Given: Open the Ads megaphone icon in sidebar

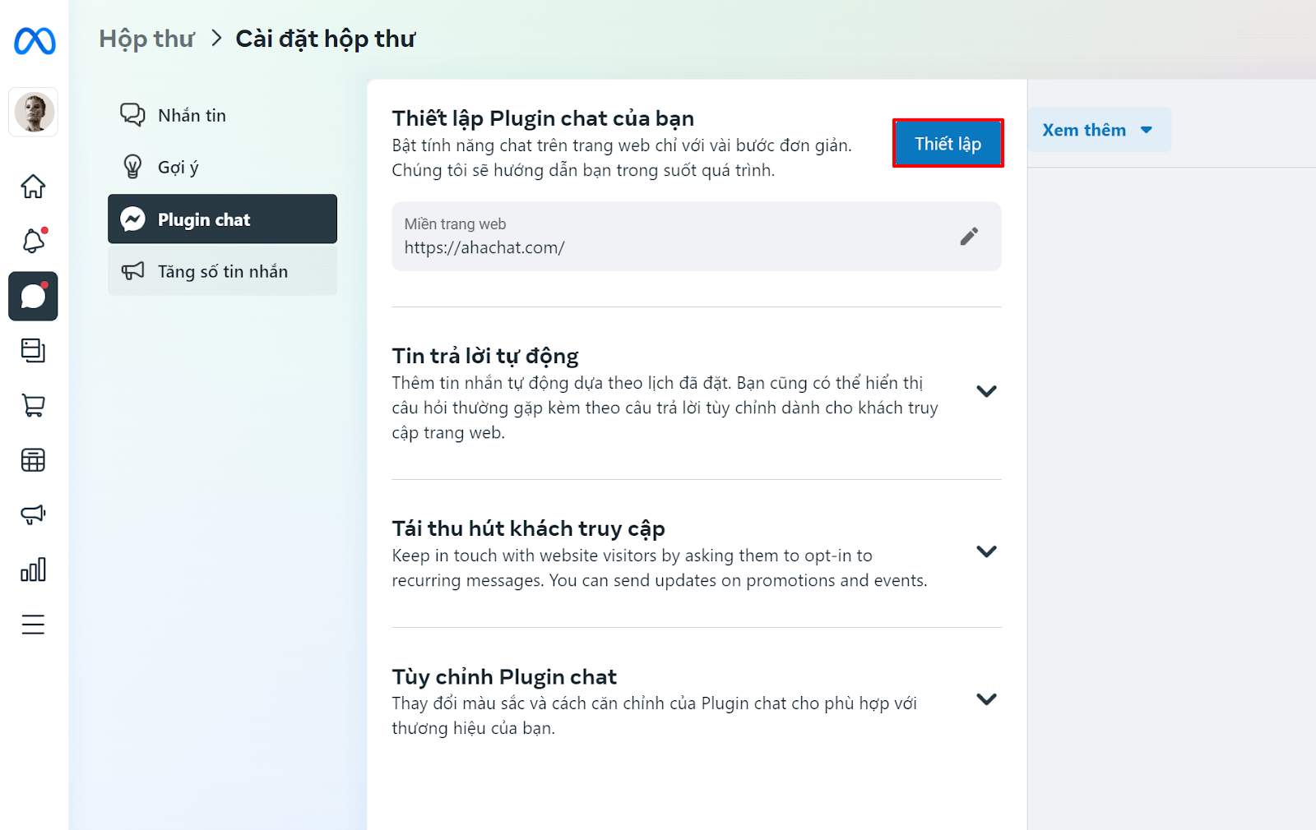Looking at the screenshot, I should tap(33, 514).
